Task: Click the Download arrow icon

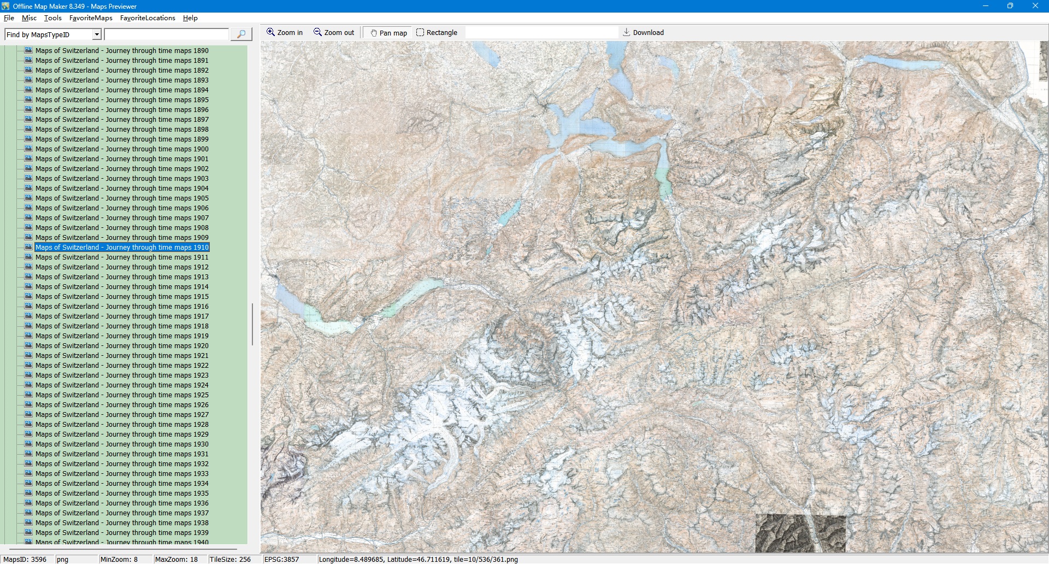Action: [x=627, y=32]
